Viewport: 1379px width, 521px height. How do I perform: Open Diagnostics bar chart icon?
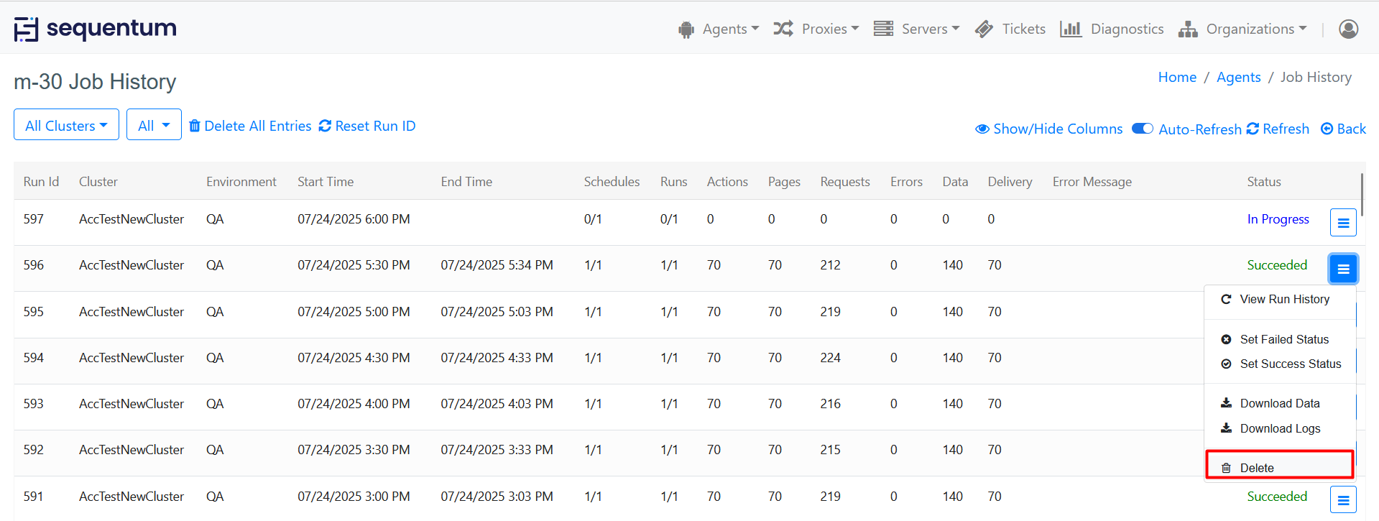tap(1070, 29)
